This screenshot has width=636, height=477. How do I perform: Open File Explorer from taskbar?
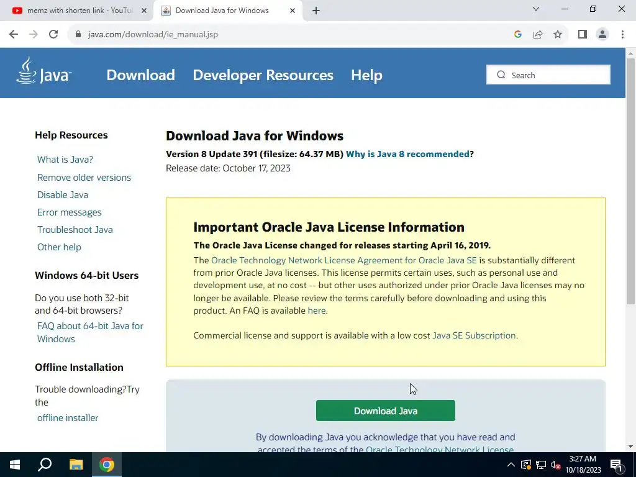[x=76, y=465]
